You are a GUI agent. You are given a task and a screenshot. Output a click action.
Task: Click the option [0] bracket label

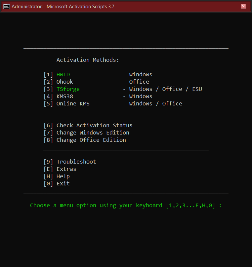(48, 183)
